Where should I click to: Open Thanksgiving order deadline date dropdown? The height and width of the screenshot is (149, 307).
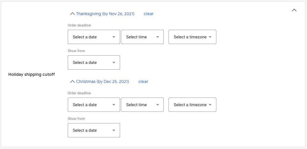(94, 37)
